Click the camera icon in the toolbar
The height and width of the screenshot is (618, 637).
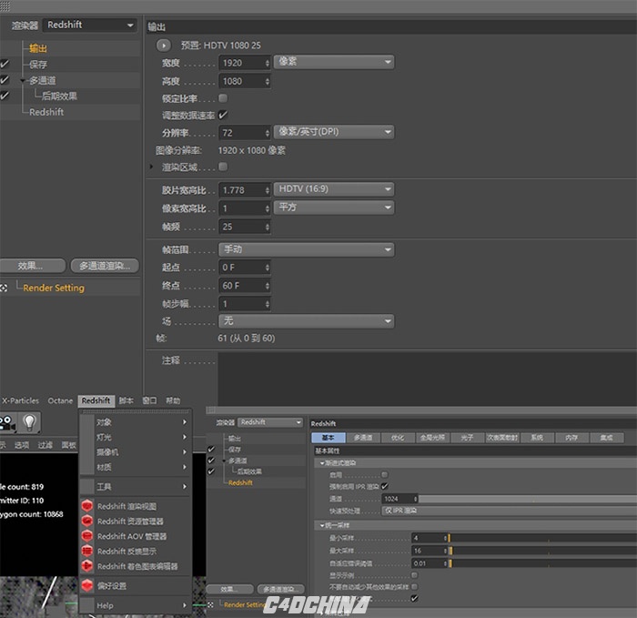(x=7, y=422)
